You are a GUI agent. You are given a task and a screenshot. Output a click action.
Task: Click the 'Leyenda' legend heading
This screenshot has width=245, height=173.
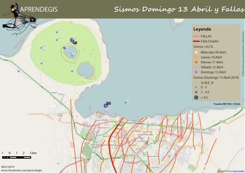coord(202,29)
